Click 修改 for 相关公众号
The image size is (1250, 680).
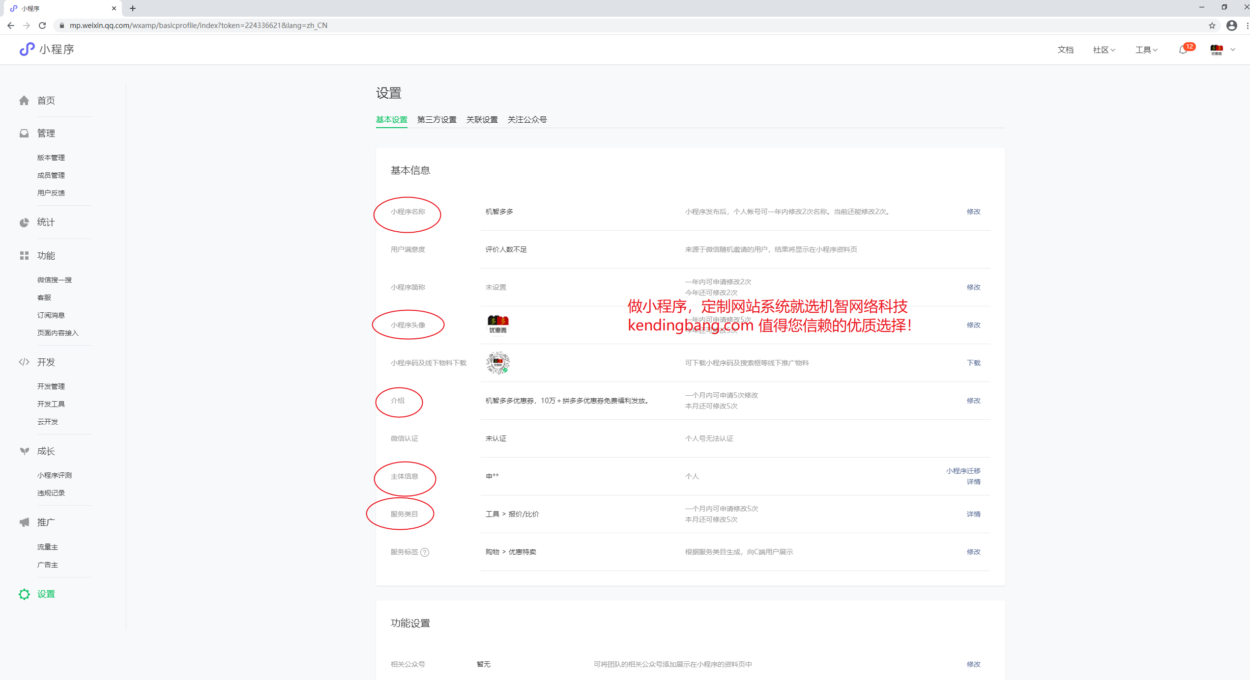tap(973, 664)
